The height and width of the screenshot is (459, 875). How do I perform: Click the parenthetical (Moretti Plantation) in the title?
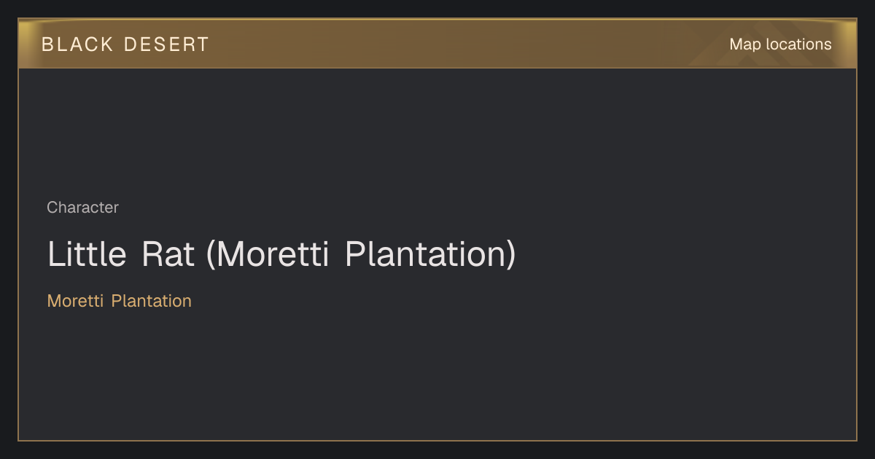point(361,254)
